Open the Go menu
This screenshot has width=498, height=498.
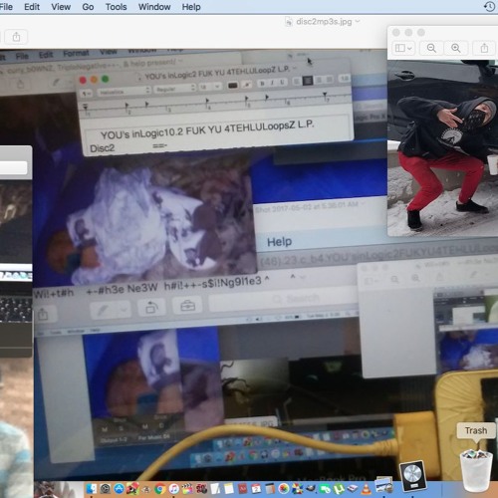pos(88,7)
